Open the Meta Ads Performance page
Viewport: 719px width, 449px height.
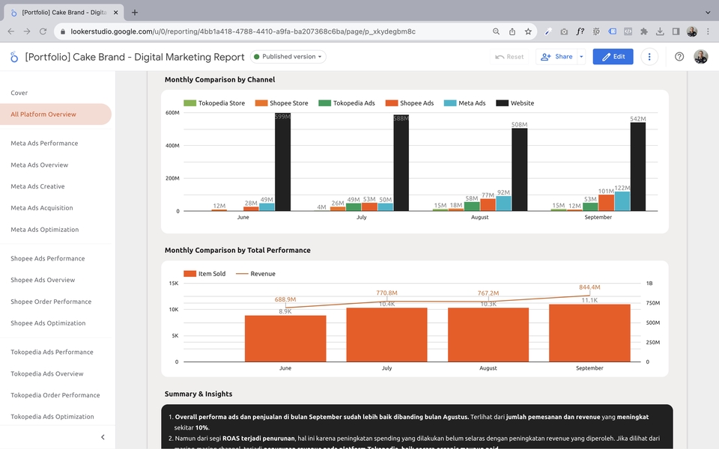coord(44,144)
